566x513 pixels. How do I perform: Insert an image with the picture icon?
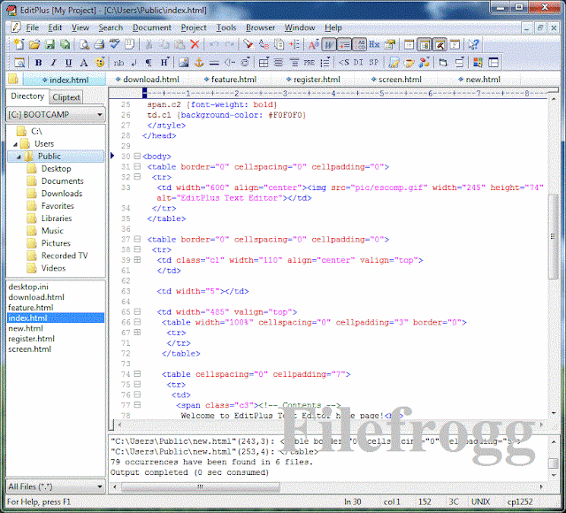pyautogui.click(x=183, y=63)
